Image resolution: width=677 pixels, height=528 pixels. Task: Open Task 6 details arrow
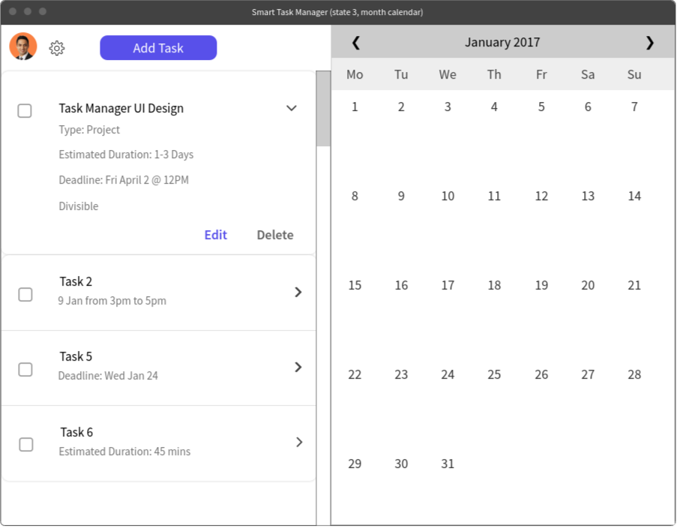[299, 442]
